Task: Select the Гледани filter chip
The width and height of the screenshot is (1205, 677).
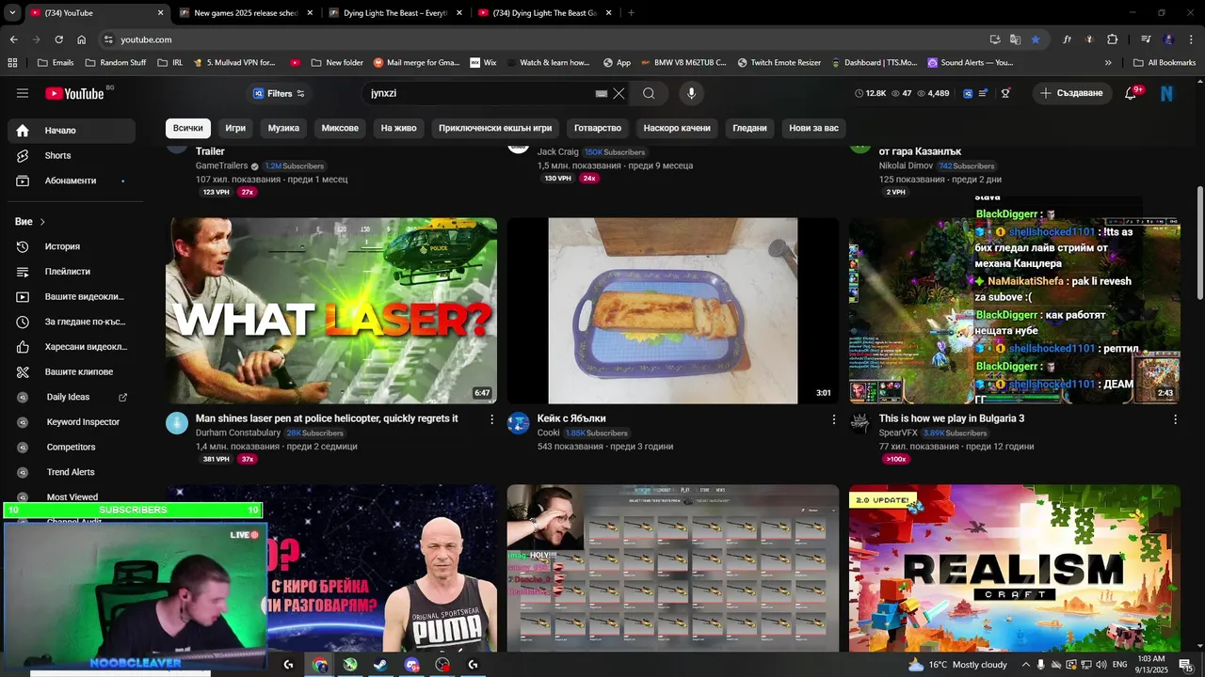Action: point(749,128)
